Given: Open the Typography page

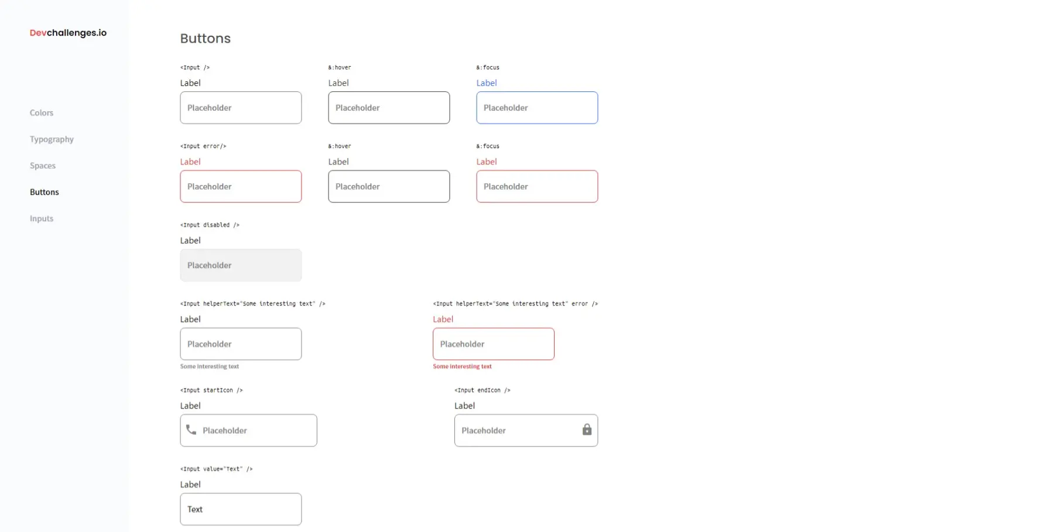Looking at the screenshot, I should point(52,139).
